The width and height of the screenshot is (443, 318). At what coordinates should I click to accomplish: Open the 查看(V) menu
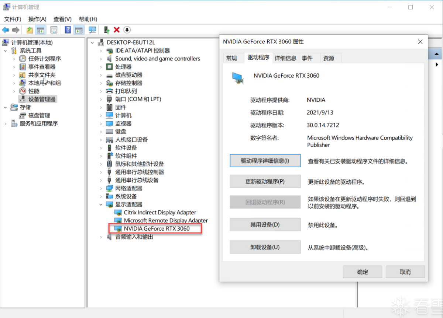pos(62,19)
